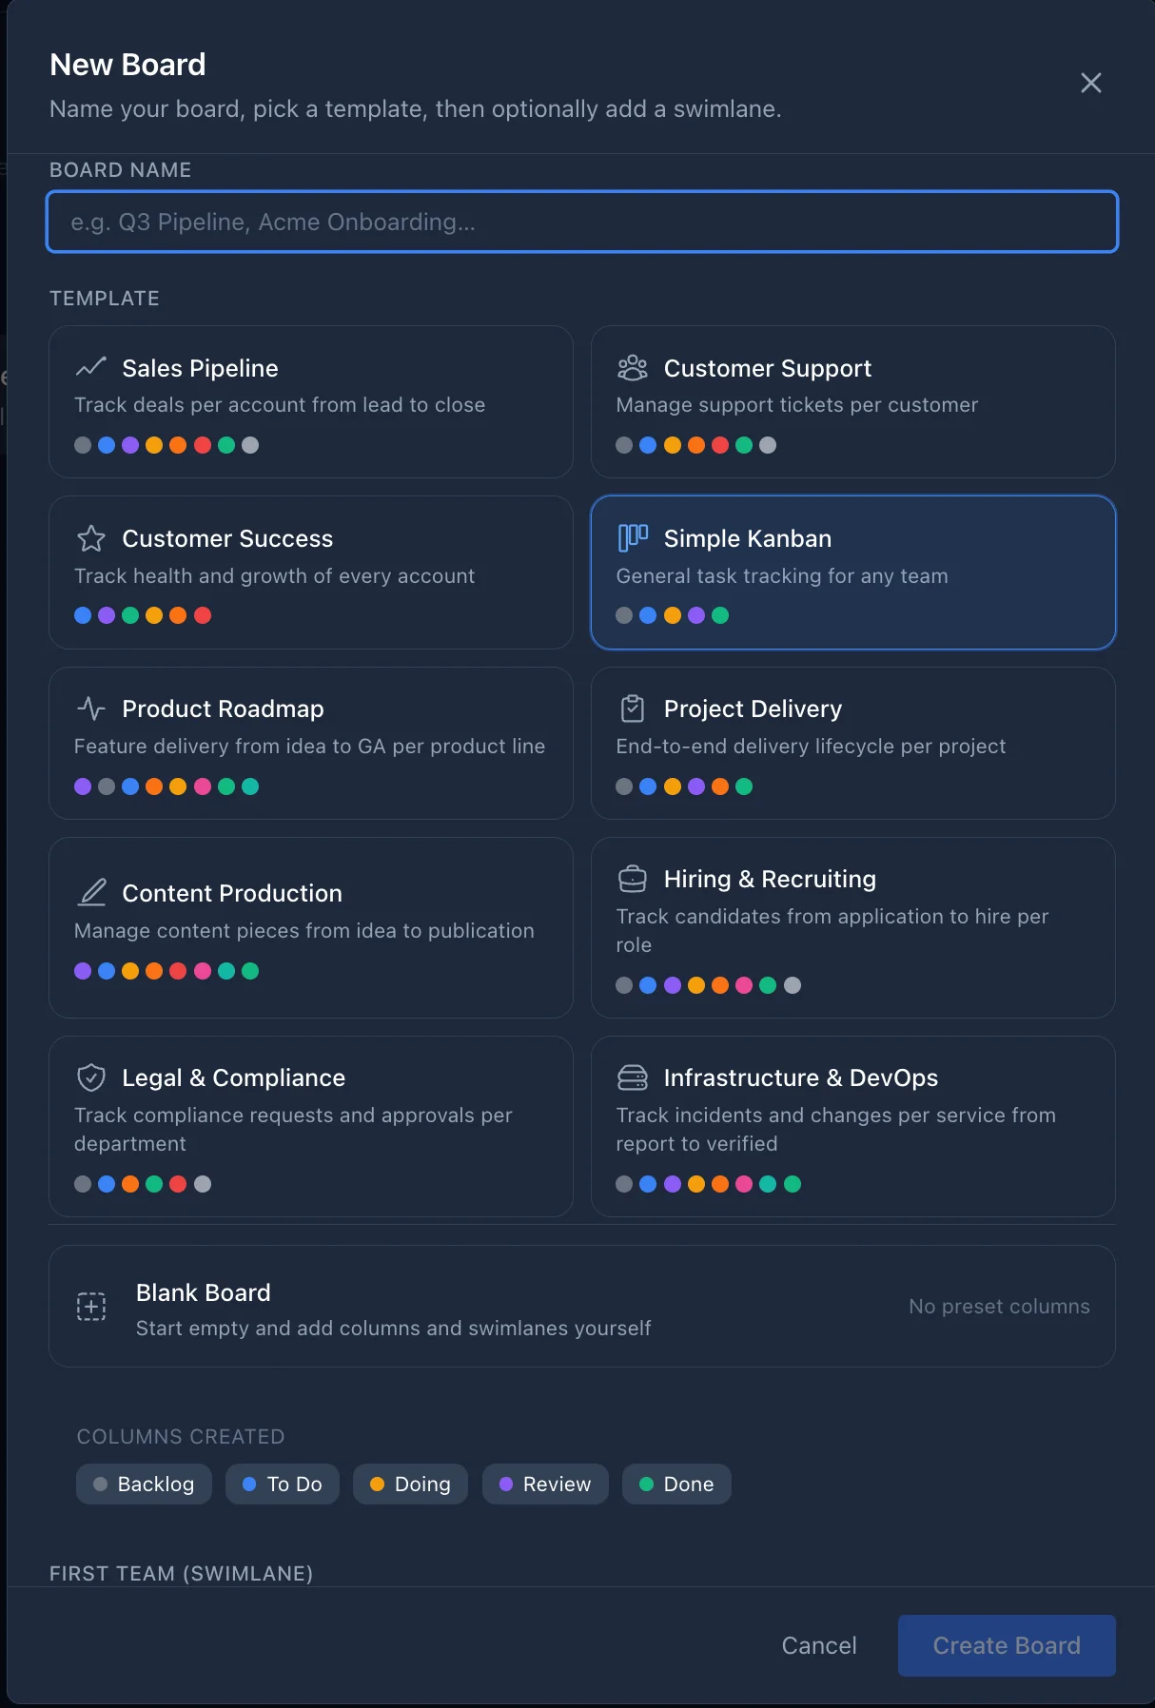Click the Legal & Compliance shield icon
This screenshot has height=1708, width=1155.
(90, 1077)
